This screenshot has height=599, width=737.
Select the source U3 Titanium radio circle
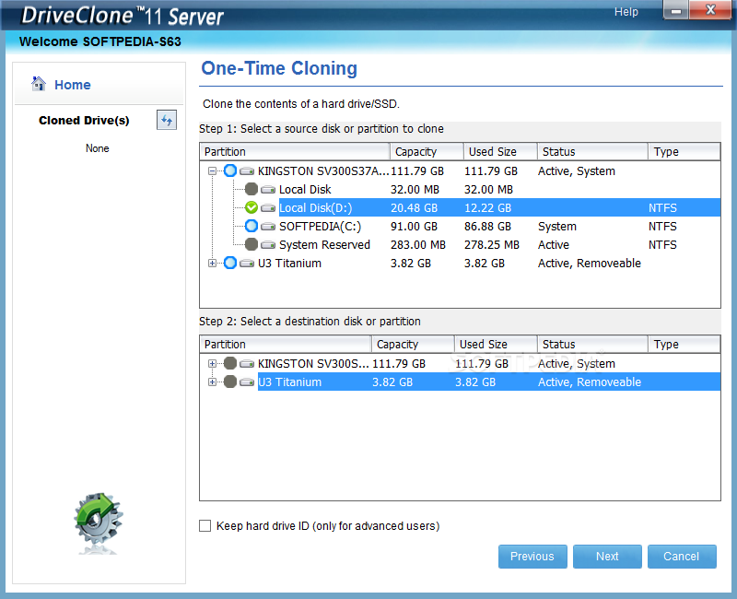click(230, 263)
